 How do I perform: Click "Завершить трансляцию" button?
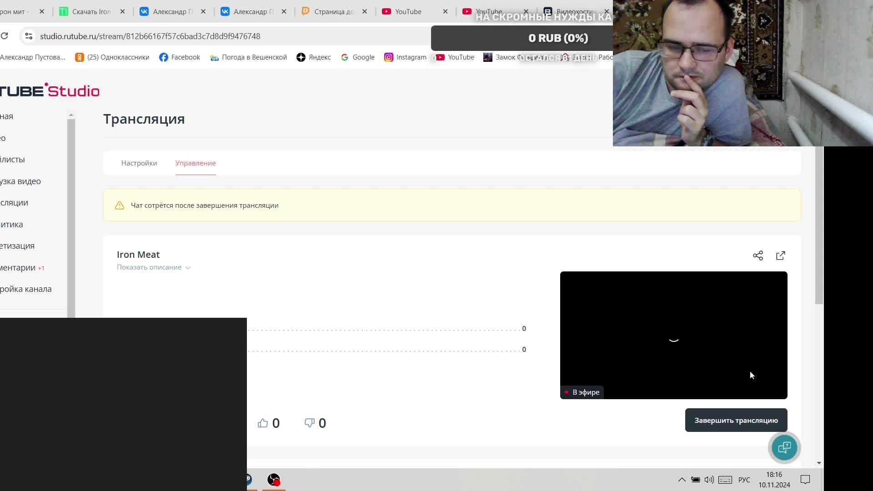tap(736, 421)
